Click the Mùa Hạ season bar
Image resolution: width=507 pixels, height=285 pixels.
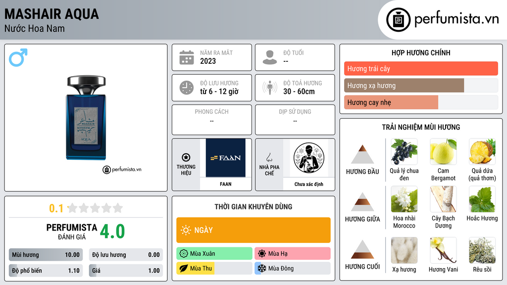pos(293,254)
